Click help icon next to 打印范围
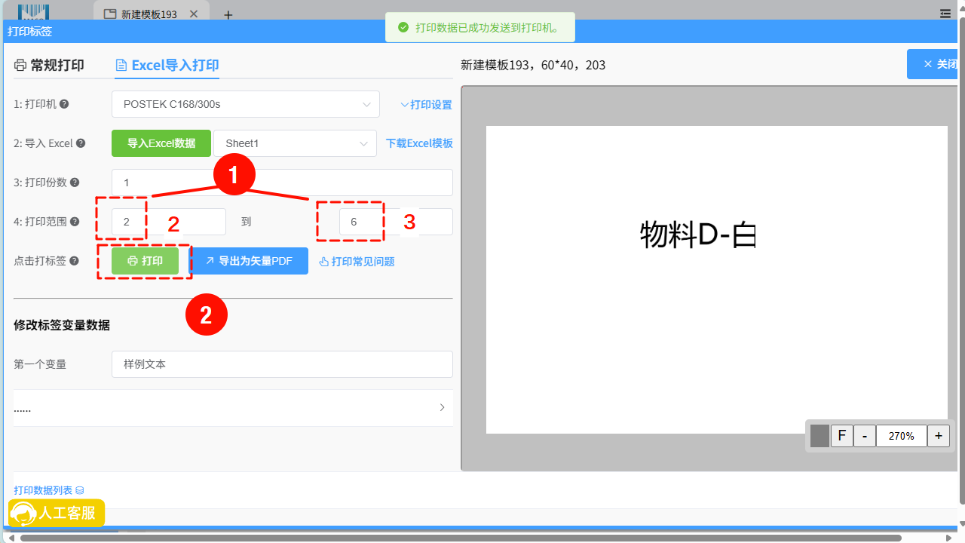This screenshot has height=543, width=965. click(75, 222)
